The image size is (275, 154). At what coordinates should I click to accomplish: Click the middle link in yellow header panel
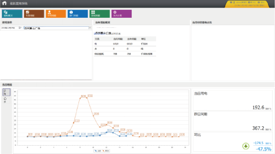coord(252,2)
